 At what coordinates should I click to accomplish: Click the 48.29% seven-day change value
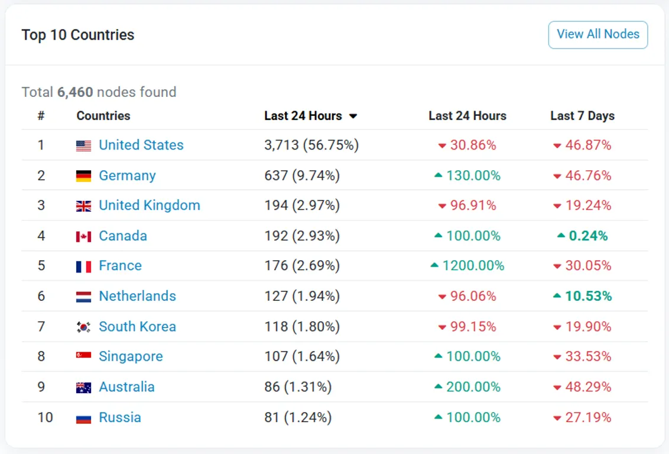tap(582, 387)
